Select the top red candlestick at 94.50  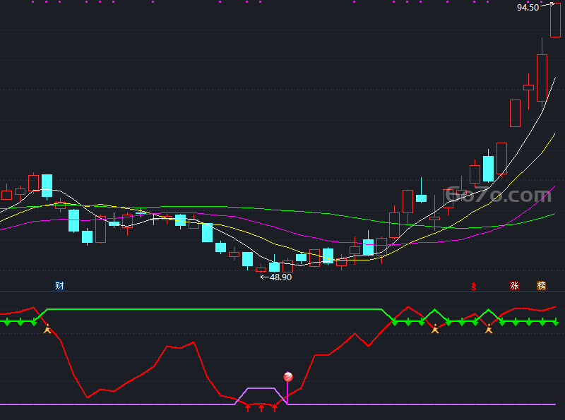pyautogui.click(x=555, y=19)
